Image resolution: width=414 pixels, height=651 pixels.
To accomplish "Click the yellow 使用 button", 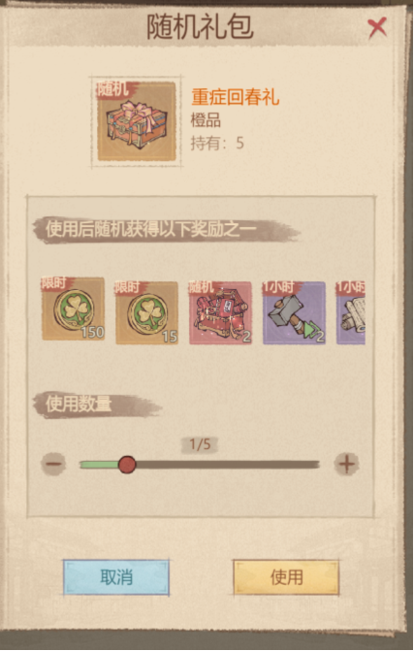I will (x=286, y=577).
